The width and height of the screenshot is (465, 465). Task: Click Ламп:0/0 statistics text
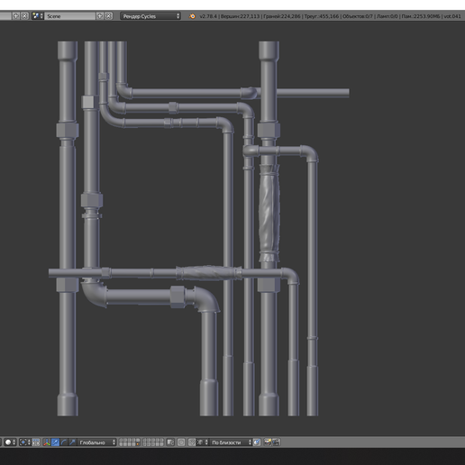click(x=387, y=16)
